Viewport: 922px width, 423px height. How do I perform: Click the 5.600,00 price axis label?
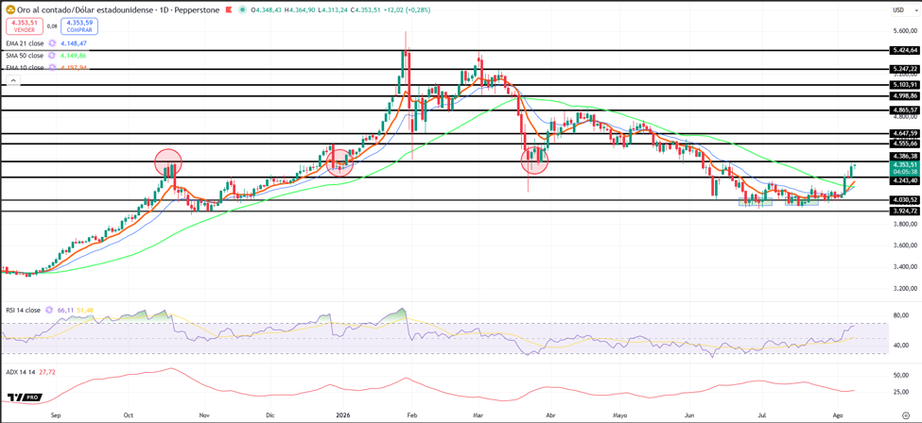pos(904,30)
